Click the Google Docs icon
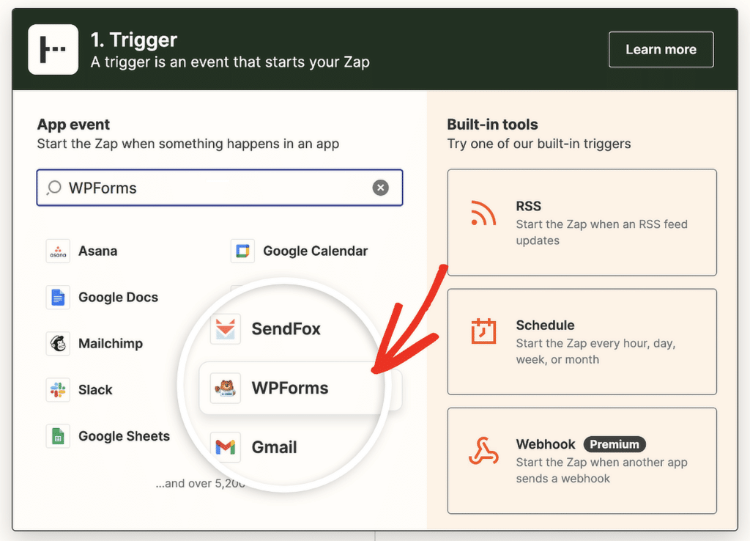This screenshot has width=750, height=541. point(58,297)
